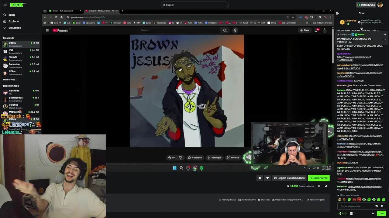Image resolution: width=389 pixels, height=218 pixels.
Task: Open the Explorar sidebar item
Action: tap(14, 21)
